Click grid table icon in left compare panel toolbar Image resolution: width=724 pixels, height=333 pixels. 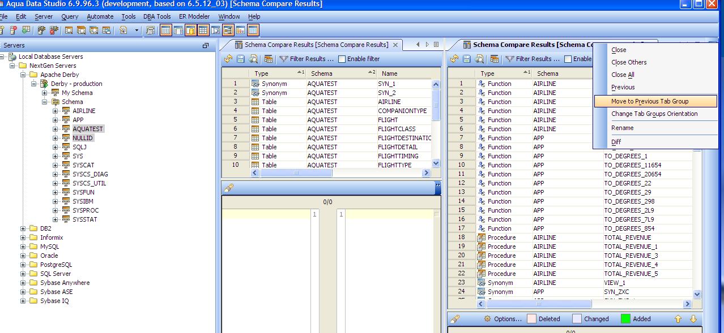point(269,59)
